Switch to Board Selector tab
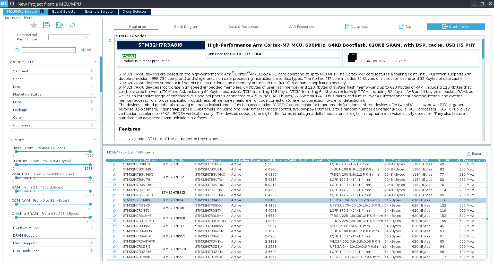Image resolution: width=494 pixels, height=266 pixels. pos(64,12)
